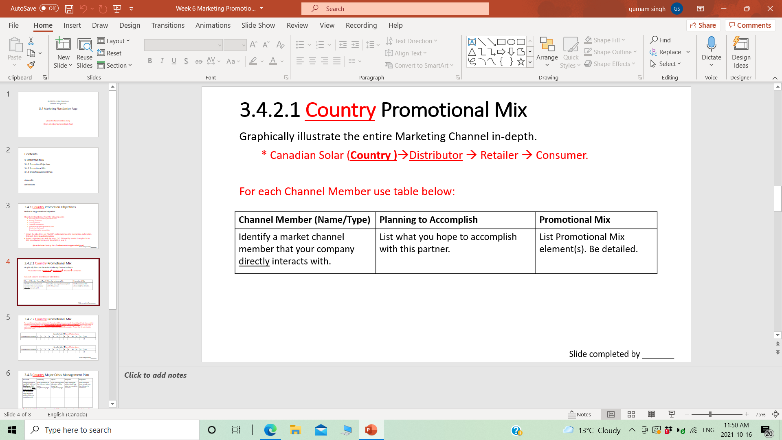
Task: Click Reset in Slides group
Action: (109, 53)
